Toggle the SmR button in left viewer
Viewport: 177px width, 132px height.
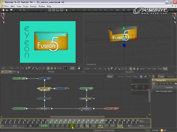click(x=10, y=72)
